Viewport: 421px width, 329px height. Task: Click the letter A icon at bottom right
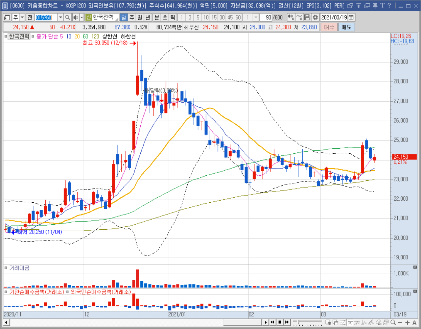(415, 323)
